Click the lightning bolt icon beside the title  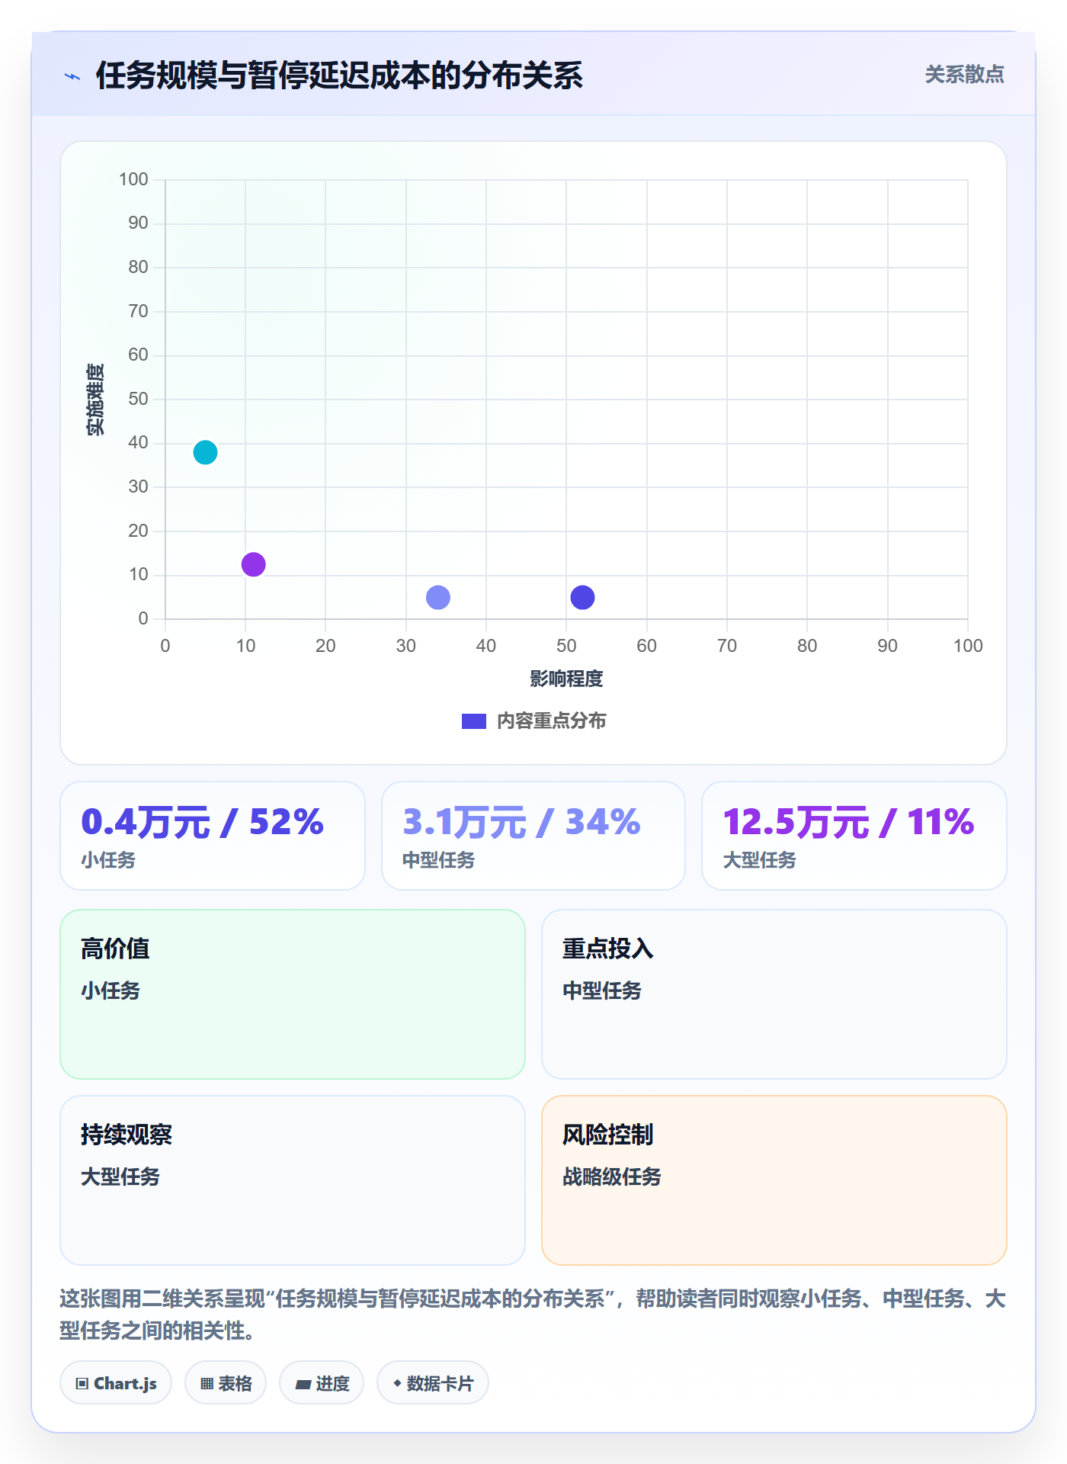(x=72, y=76)
